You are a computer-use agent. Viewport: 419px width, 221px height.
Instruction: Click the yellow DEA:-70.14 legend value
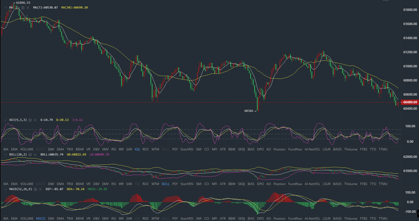pyautogui.click(x=76, y=189)
